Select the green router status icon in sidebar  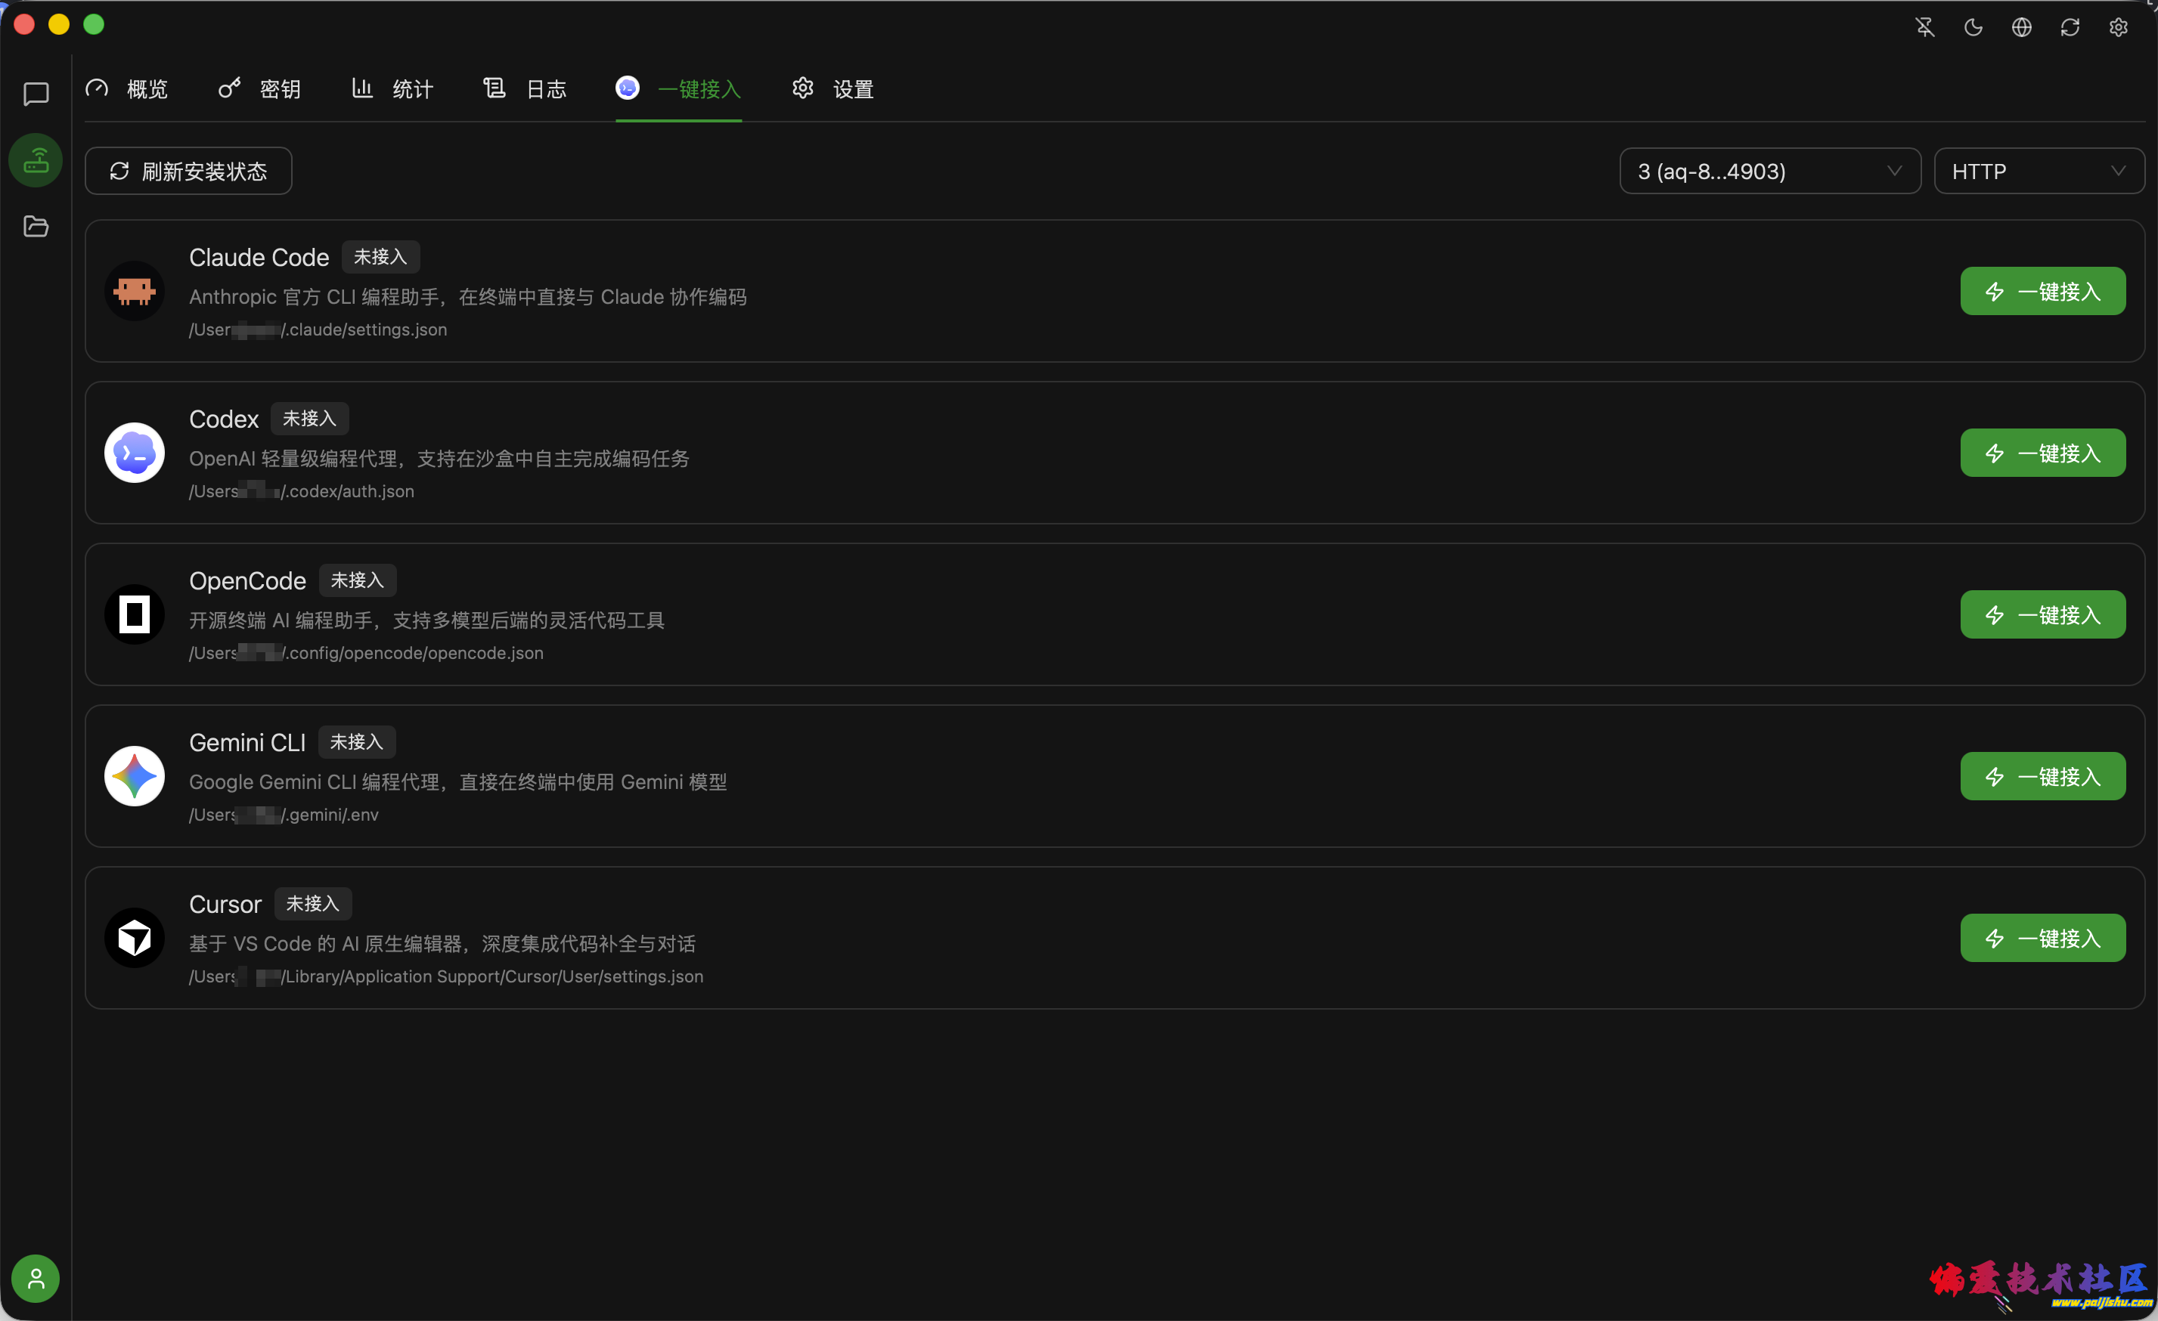35,160
